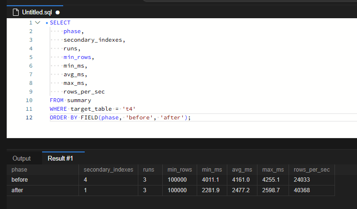Click the SELECT keyword on line 1

tap(60, 23)
